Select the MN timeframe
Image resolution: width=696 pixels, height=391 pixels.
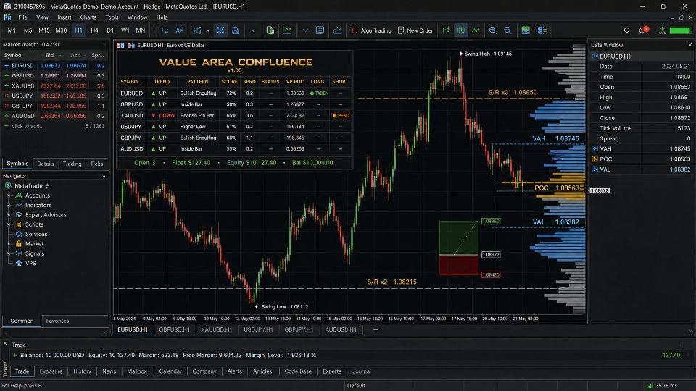[x=140, y=30]
